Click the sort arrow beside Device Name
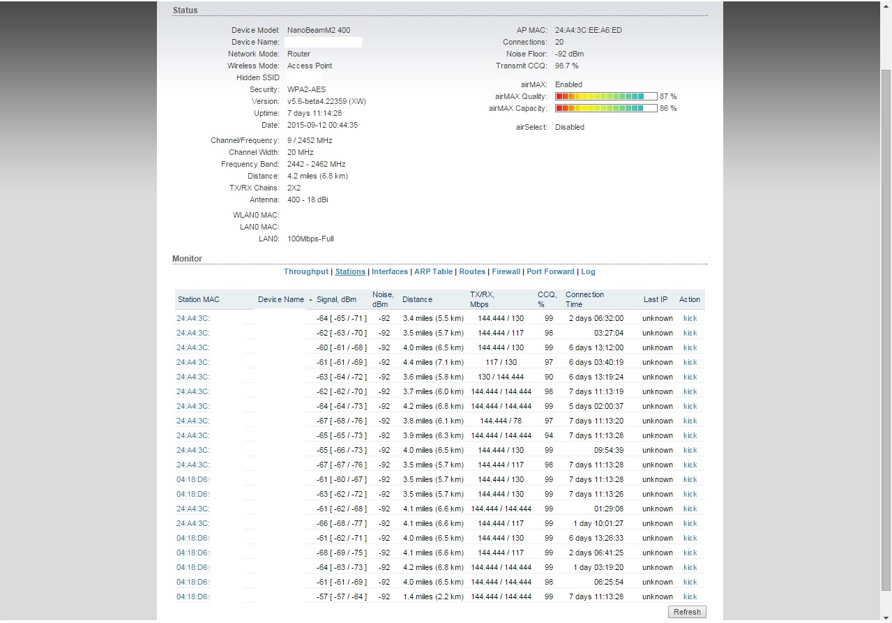 pyautogui.click(x=310, y=300)
